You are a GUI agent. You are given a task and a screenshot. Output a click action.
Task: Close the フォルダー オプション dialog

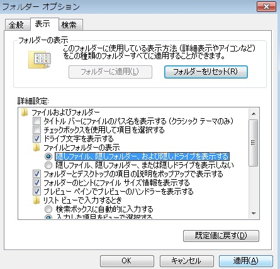pos(266,7)
